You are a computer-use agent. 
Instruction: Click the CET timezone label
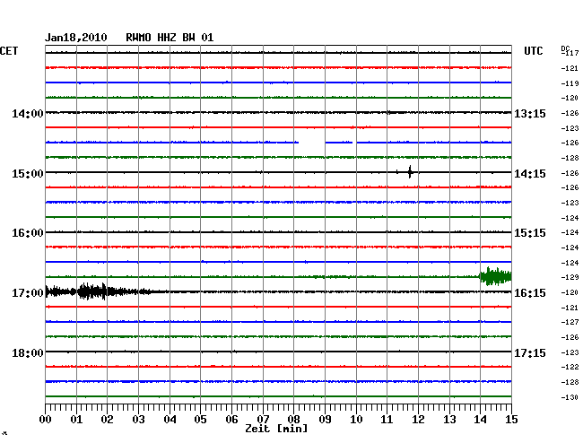click(x=9, y=51)
